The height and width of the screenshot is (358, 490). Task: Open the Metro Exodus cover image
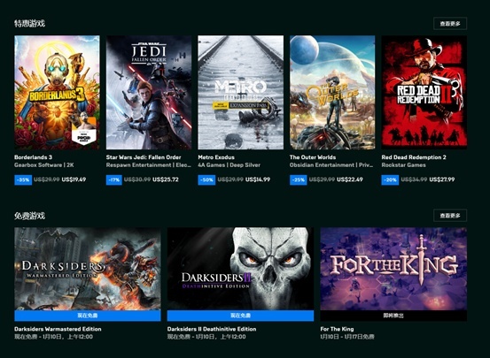pyautogui.click(x=241, y=92)
